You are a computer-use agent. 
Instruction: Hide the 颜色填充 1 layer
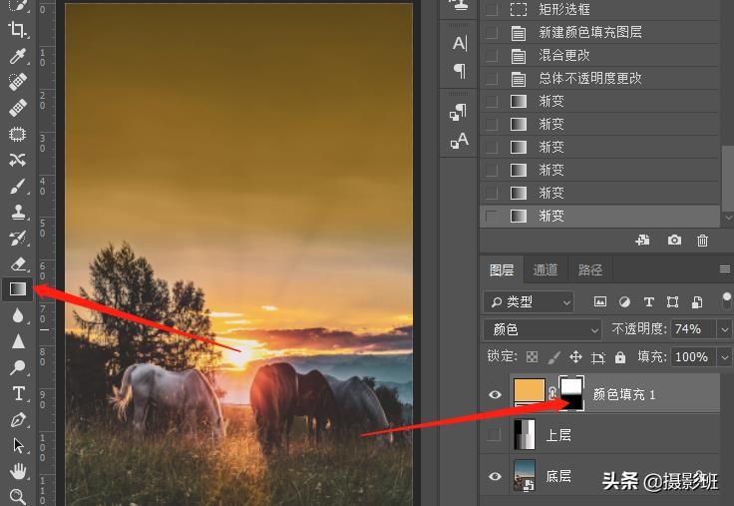[x=495, y=395]
